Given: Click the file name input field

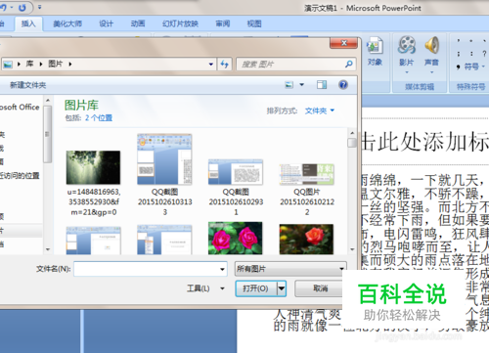Looking at the screenshot, I should click(x=146, y=269).
